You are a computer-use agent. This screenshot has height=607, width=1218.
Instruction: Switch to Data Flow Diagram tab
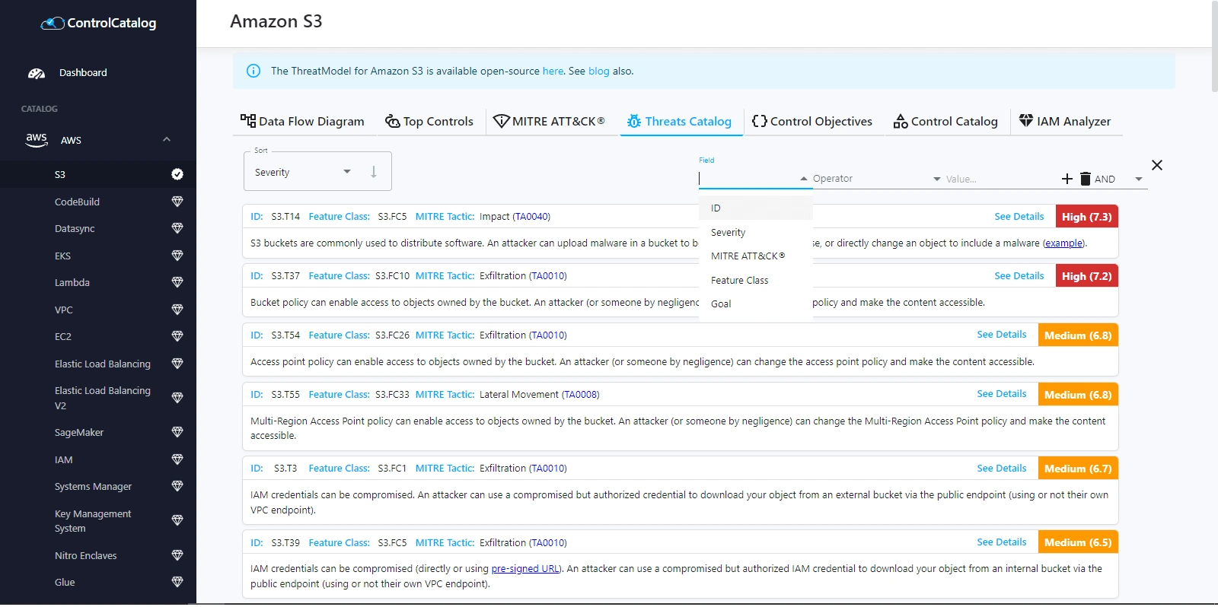coord(303,121)
